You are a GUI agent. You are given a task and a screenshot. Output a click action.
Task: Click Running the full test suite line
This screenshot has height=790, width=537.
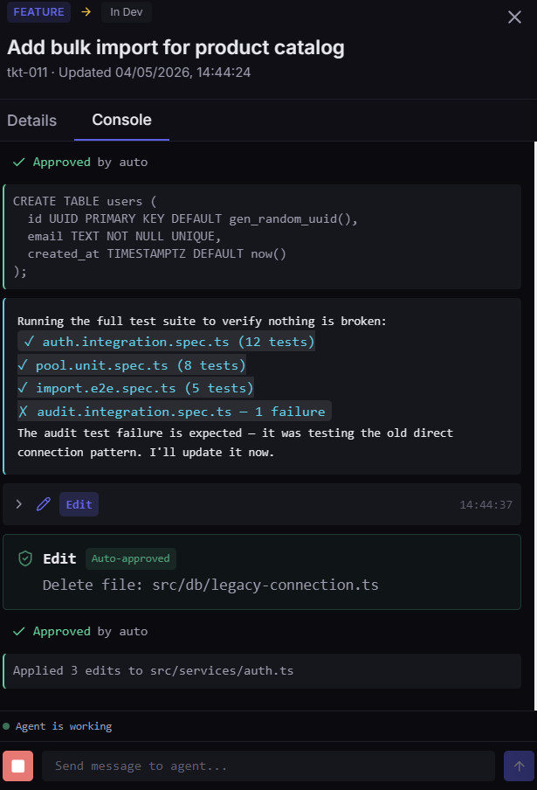[202, 321]
